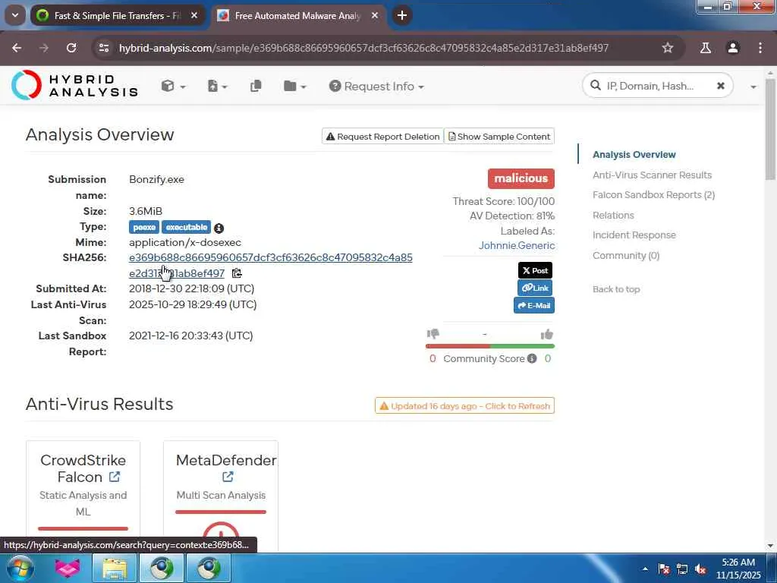Open the cube sandbox dropdown in navbar

pos(173,87)
